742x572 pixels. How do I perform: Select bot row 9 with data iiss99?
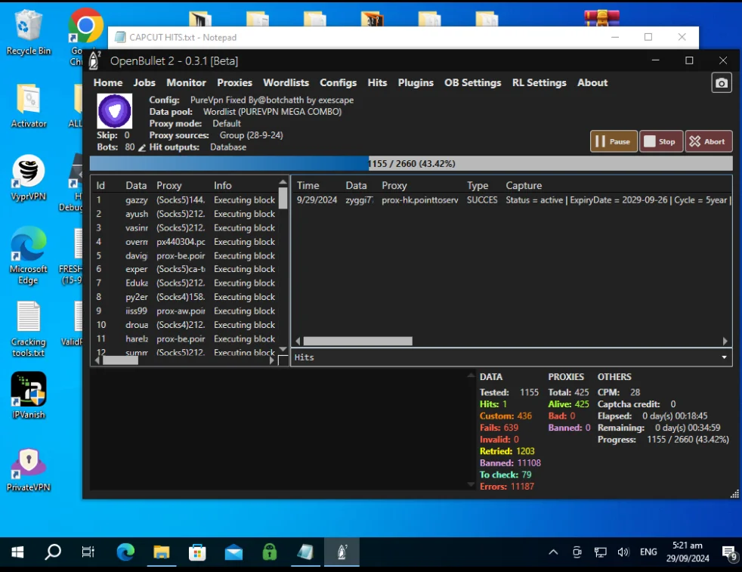(186, 311)
